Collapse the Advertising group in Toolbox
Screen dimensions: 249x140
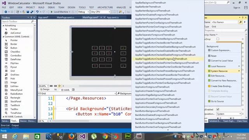pos(4,26)
